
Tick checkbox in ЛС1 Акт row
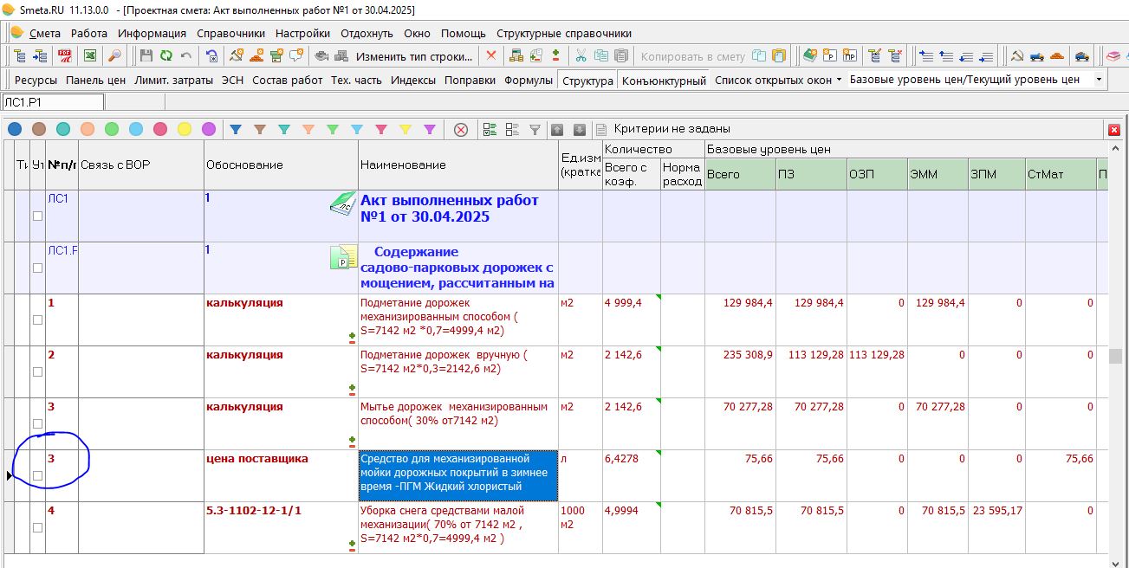pos(37,216)
